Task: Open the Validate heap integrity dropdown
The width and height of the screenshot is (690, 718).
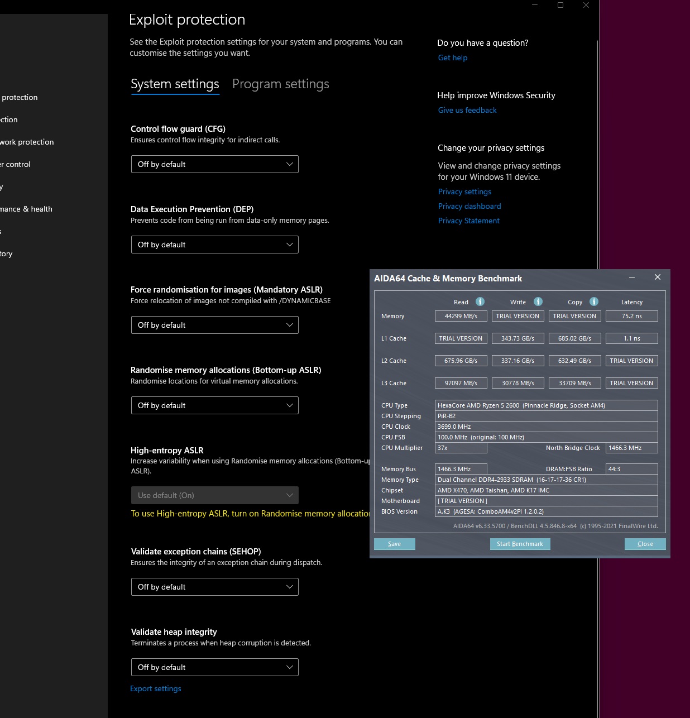Action: tap(215, 667)
